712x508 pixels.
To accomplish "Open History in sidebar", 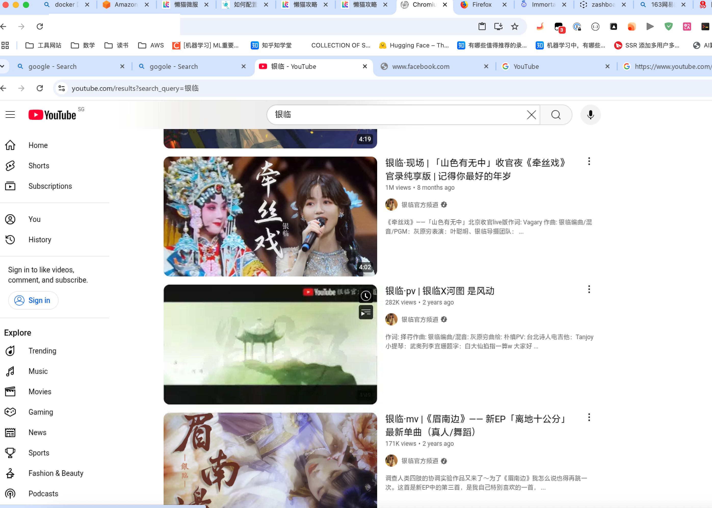I will (40, 240).
